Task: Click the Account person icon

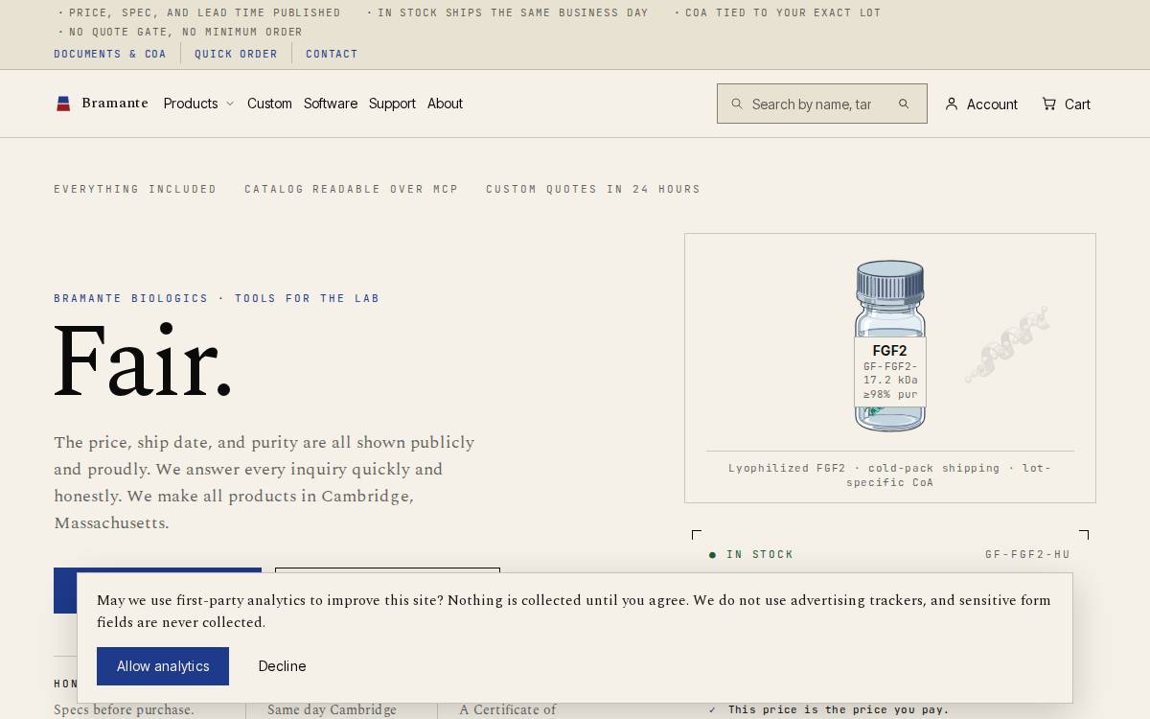Action: [x=952, y=104]
